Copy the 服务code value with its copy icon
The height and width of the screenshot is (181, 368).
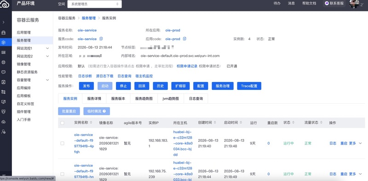click(x=101, y=39)
